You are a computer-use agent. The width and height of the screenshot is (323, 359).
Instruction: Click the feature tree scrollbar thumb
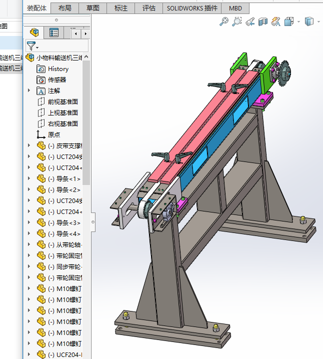86,122
